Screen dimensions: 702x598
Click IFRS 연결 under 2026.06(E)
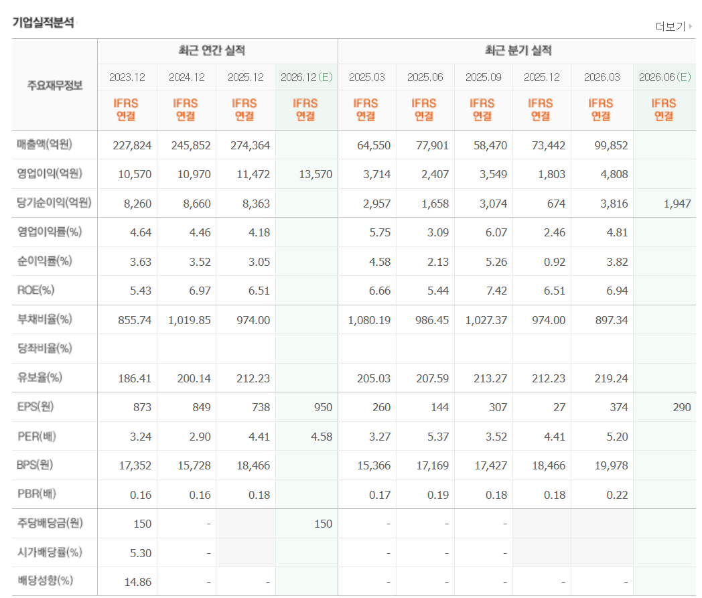[x=664, y=110]
